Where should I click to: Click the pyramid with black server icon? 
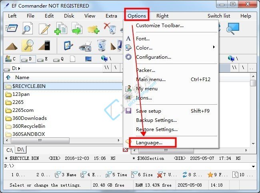pyautogui.click(x=44, y=45)
